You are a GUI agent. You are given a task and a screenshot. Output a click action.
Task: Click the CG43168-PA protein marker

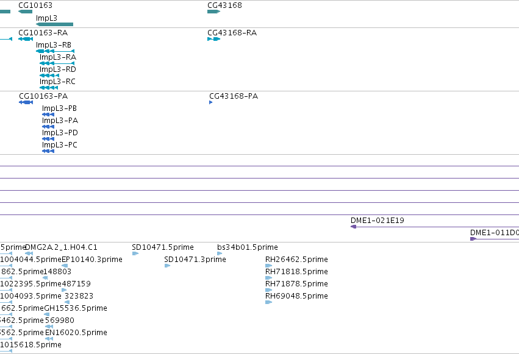pyautogui.click(x=211, y=102)
